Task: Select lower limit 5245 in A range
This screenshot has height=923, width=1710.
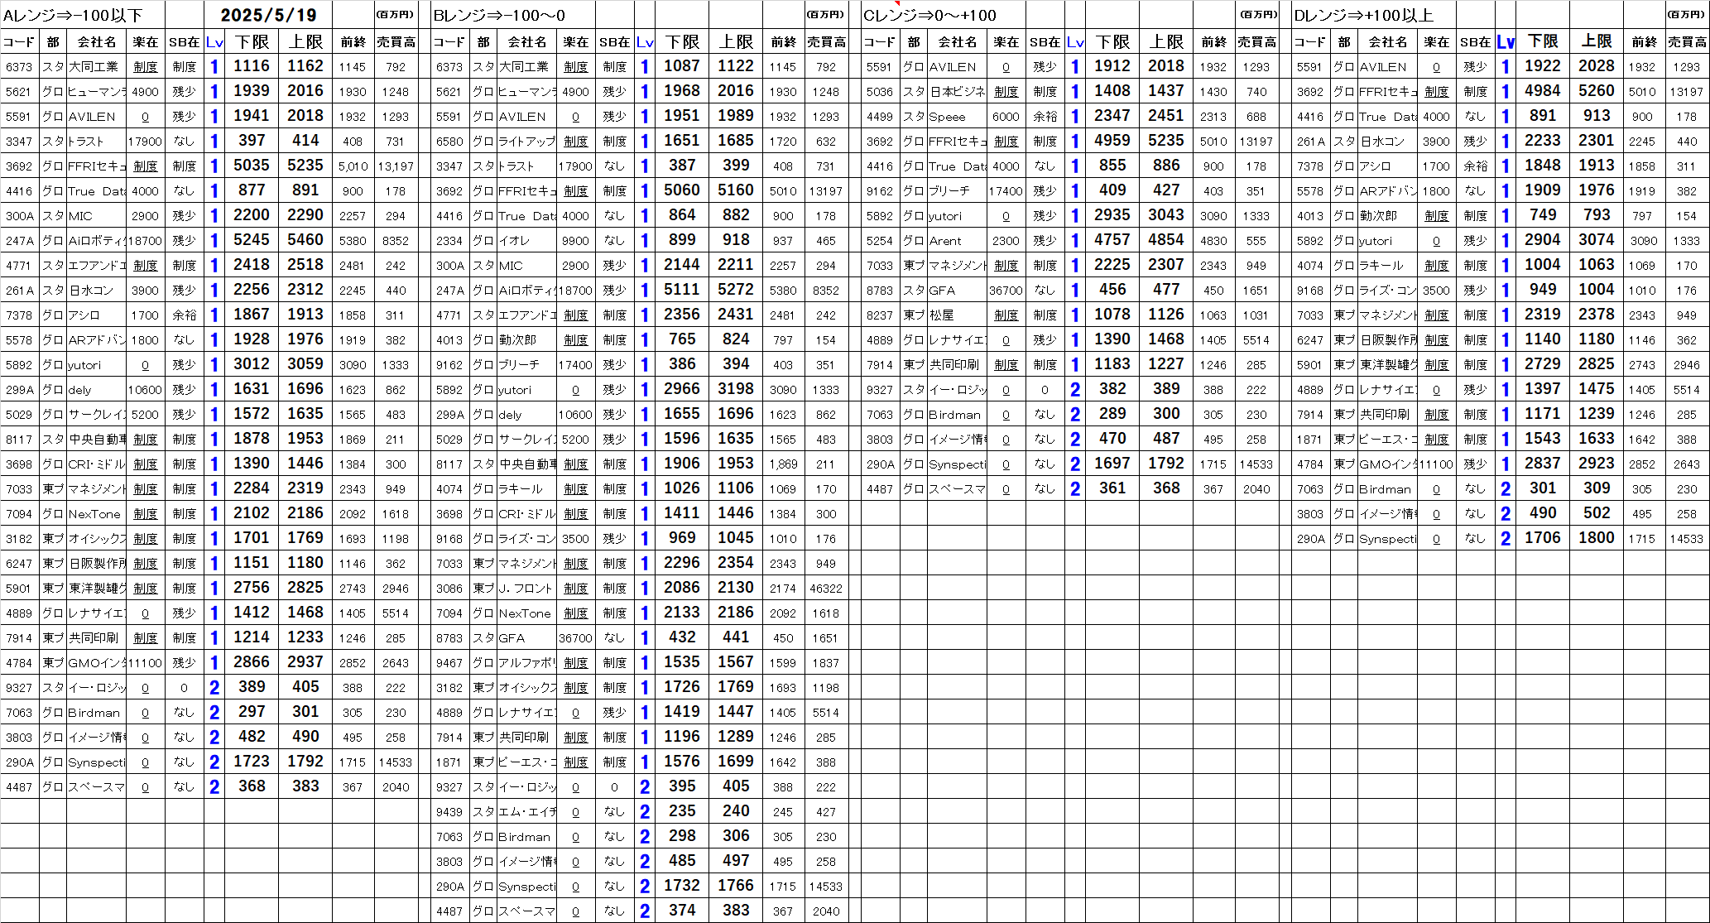Action: tap(252, 240)
